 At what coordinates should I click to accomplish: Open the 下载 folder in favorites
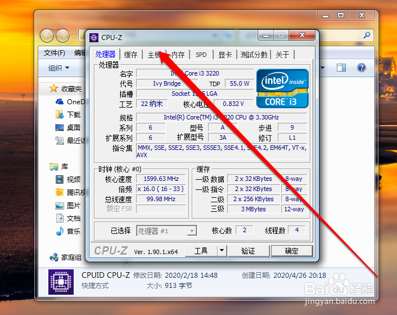(68, 114)
